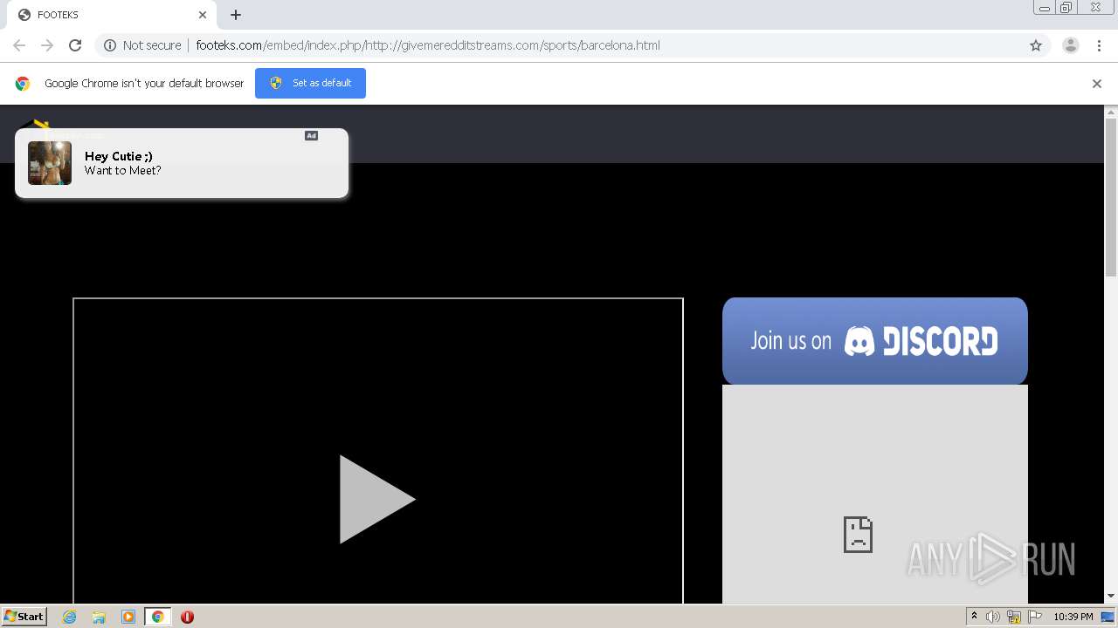Screen dimensions: 1118x628
Task: Click the broken page sad-face icon
Action: point(858,534)
